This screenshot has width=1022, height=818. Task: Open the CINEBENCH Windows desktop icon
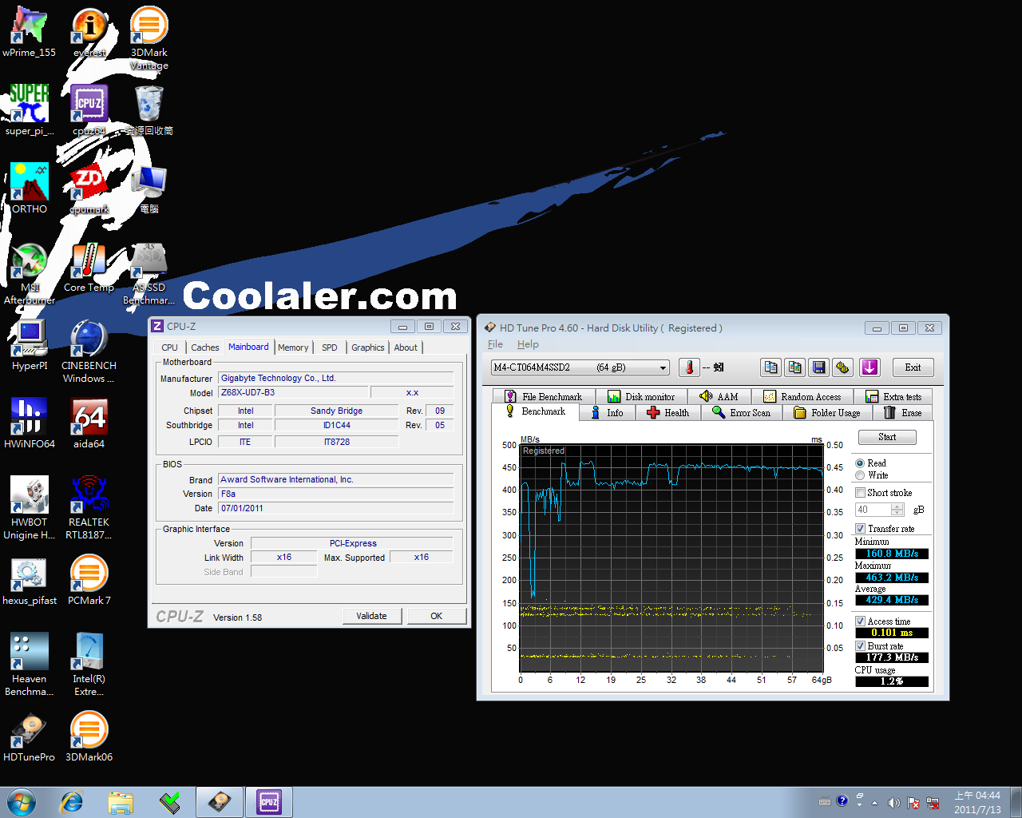[x=89, y=352]
